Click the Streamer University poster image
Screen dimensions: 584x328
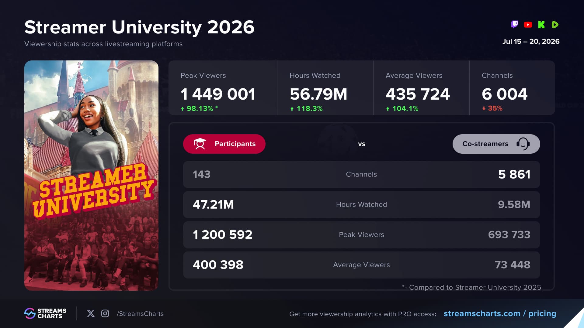click(91, 176)
